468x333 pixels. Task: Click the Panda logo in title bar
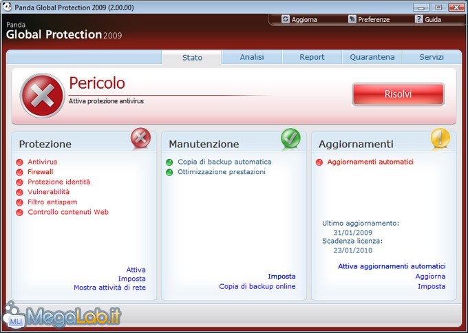click(x=7, y=7)
